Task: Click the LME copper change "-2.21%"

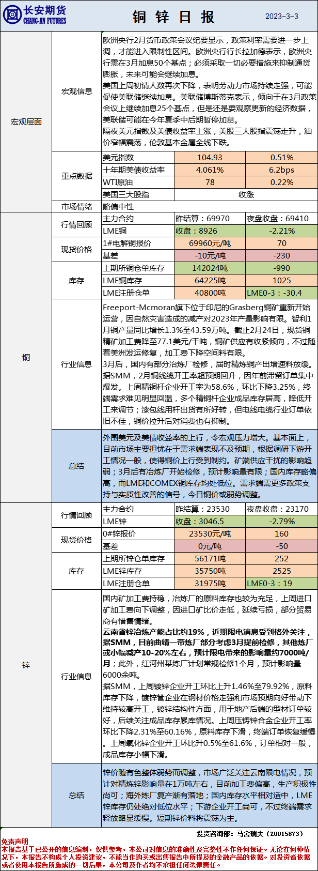Action: (281, 231)
